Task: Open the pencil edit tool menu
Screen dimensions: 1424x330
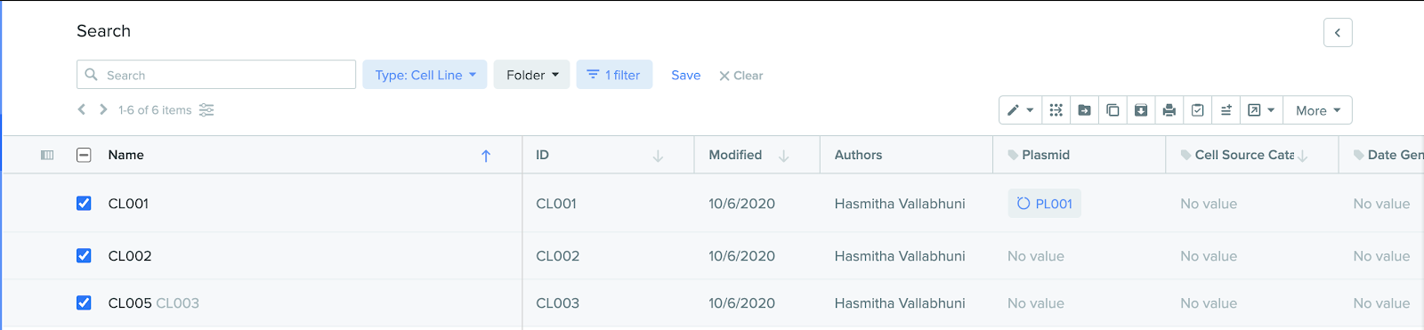Action: pos(1020,110)
